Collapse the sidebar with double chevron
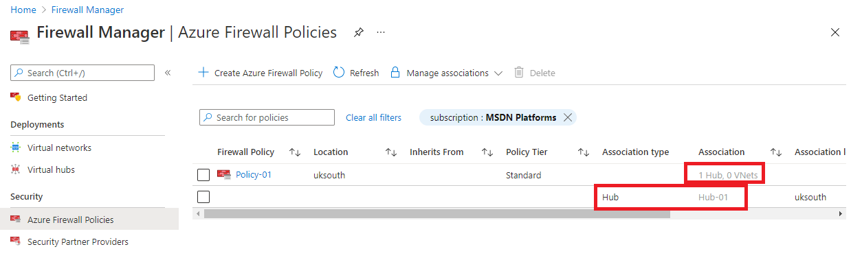The width and height of the screenshot is (851, 260). coord(168,73)
